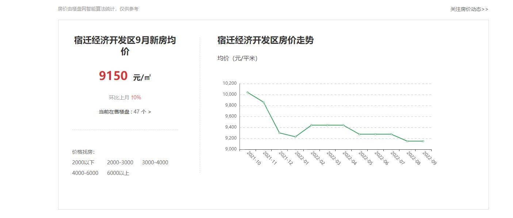The image size is (513, 218).
Task: Click the final 2022-09 data point
Action: tap(423, 141)
